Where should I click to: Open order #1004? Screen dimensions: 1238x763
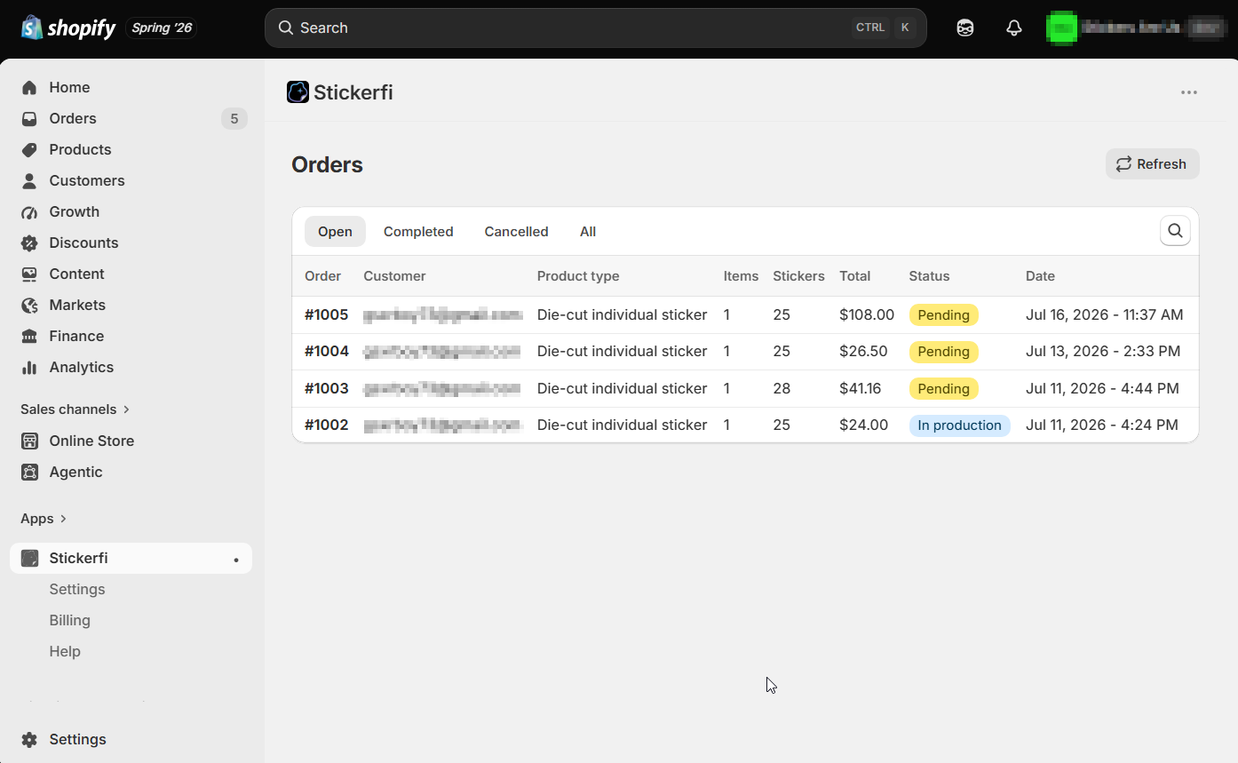tap(327, 351)
